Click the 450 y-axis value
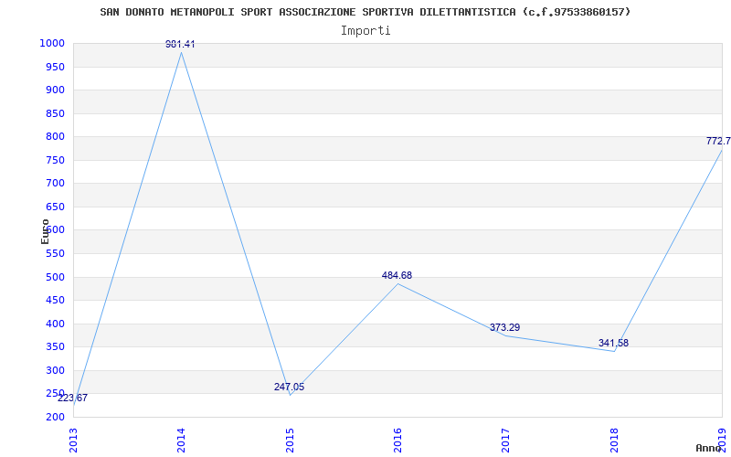The height and width of the screenshot is (457, 731). tap(55, 301)
